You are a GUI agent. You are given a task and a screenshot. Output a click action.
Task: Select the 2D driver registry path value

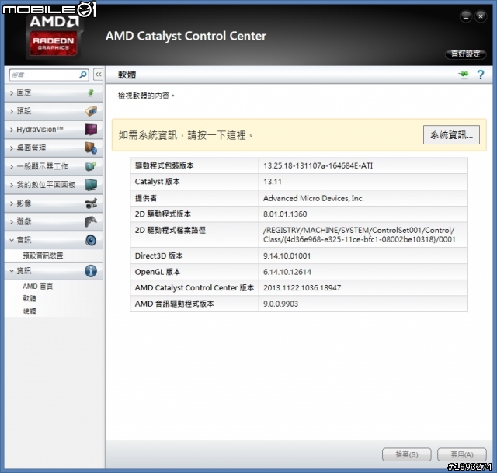(359, 235)
